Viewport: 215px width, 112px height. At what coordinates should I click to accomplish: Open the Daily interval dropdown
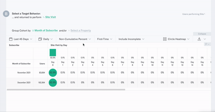coord(46,39)
